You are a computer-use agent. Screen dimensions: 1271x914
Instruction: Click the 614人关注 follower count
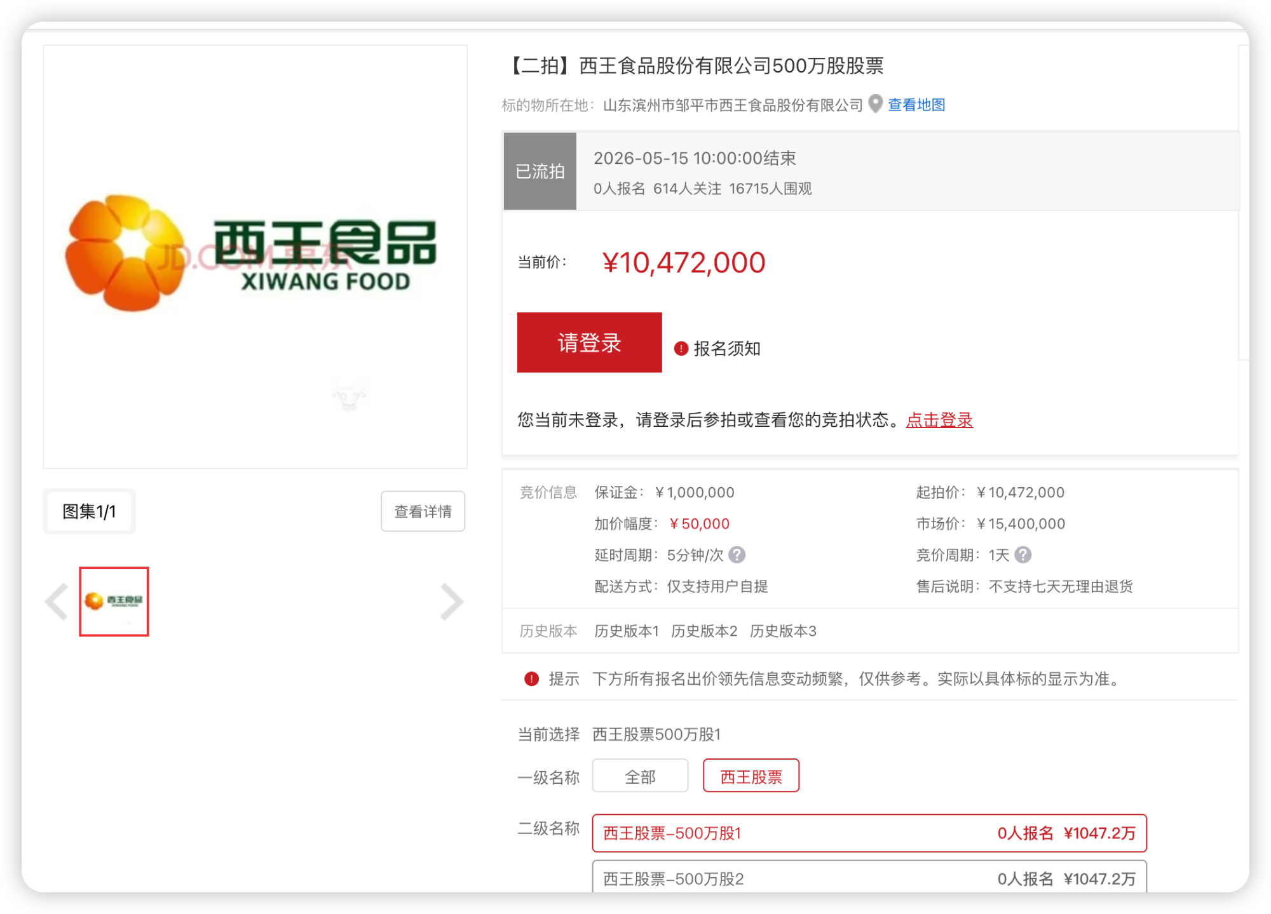click(687, 189)
